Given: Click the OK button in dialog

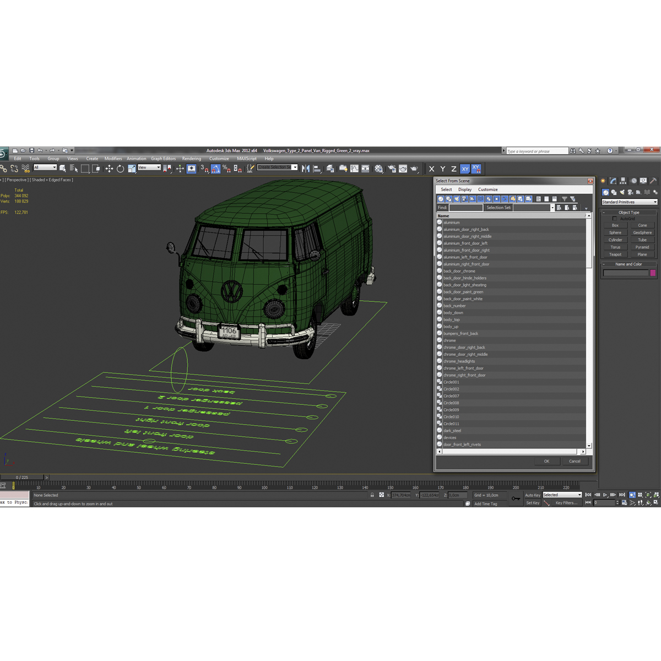Looking at the screenshot, I should click(546, 461).
